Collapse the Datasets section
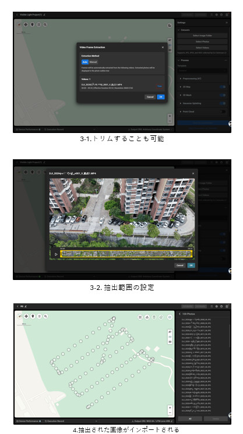This screenshot has width=243, height=434. tap(178, 30)
